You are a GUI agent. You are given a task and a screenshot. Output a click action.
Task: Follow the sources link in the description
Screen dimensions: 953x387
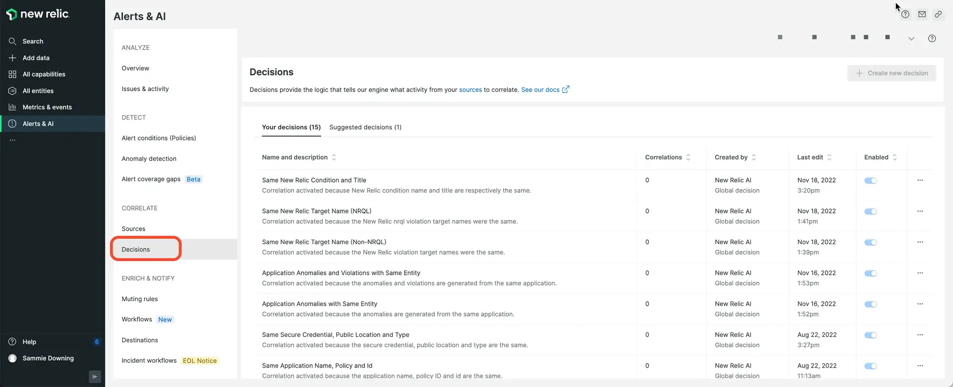click(470, 90)
